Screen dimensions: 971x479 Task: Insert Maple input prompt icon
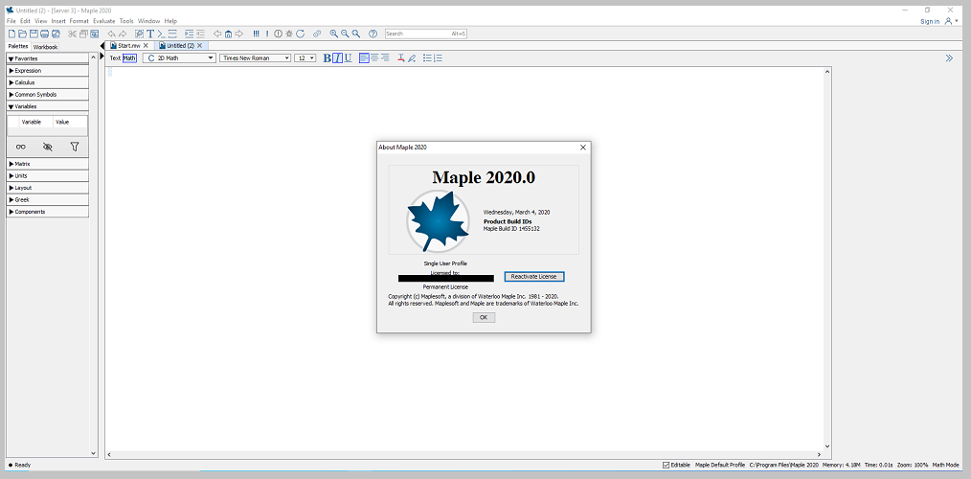click(161, 34)
